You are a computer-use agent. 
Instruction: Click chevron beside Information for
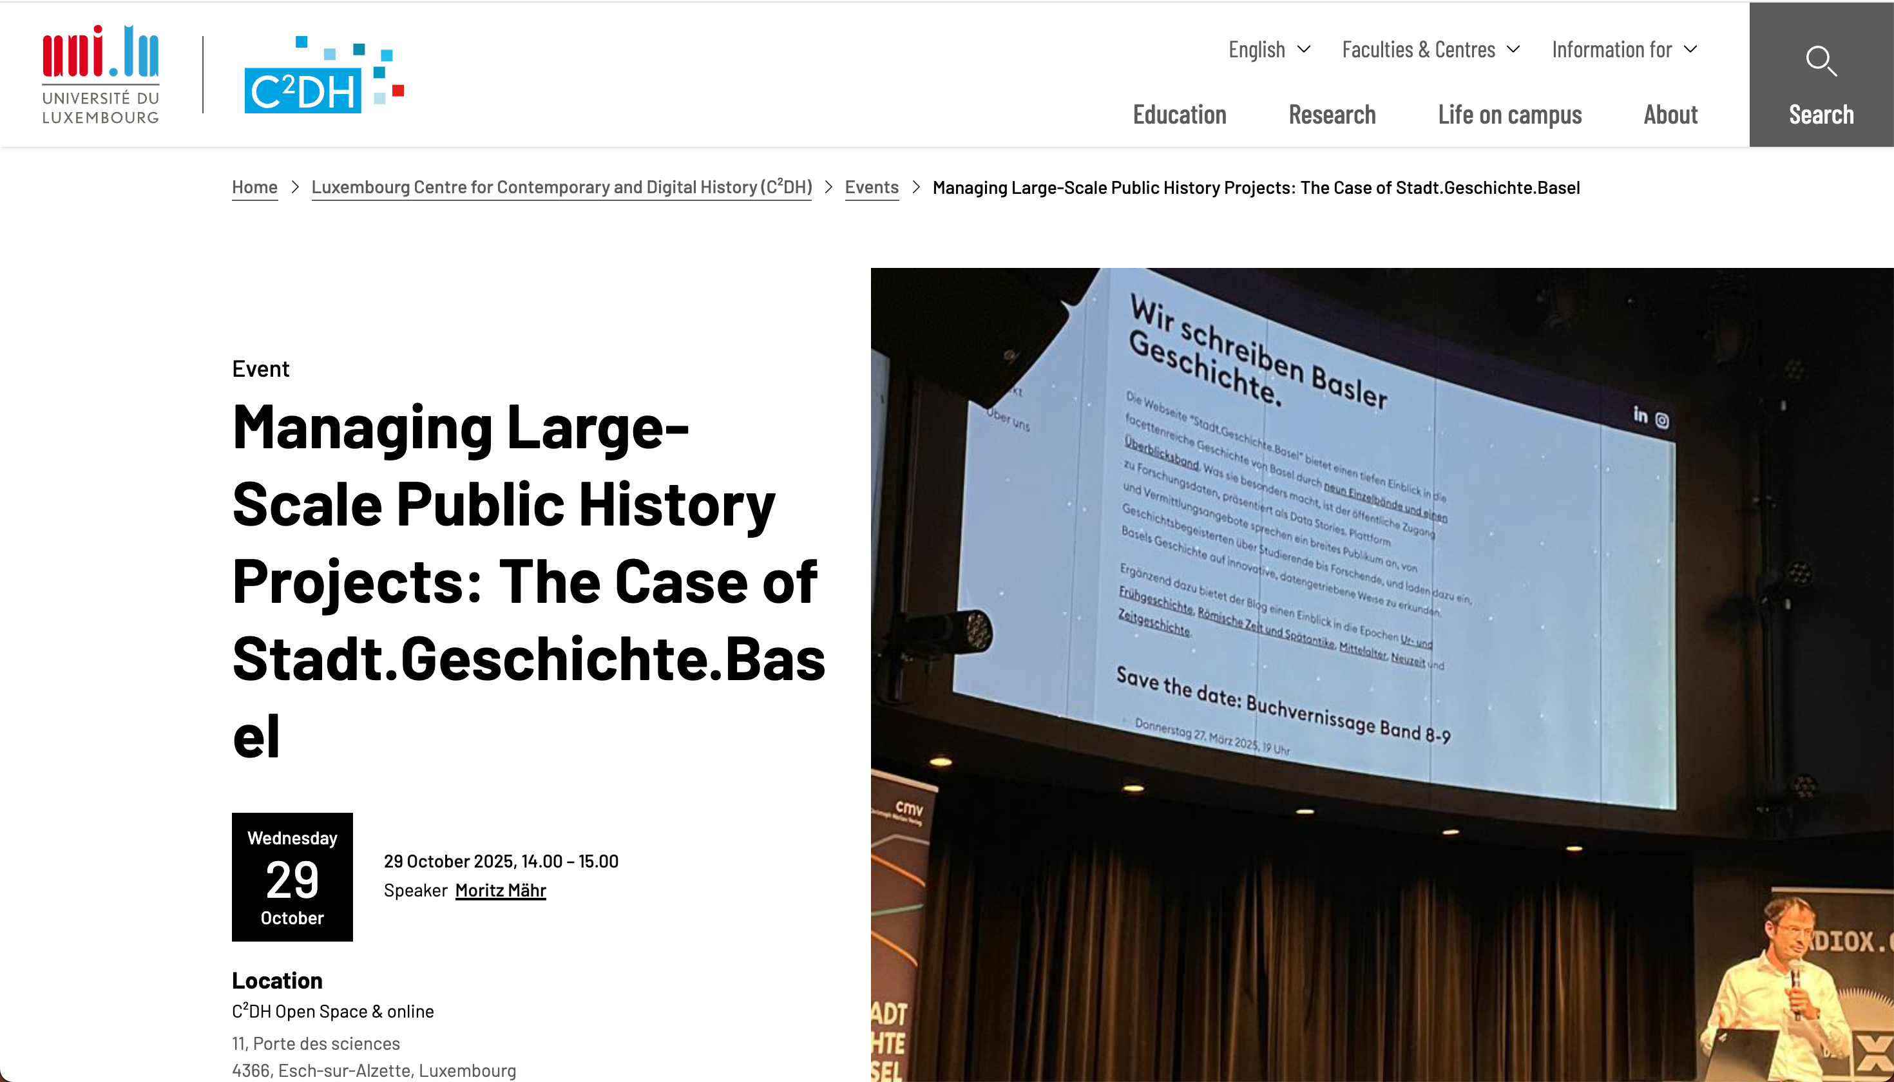(1690, 50)
